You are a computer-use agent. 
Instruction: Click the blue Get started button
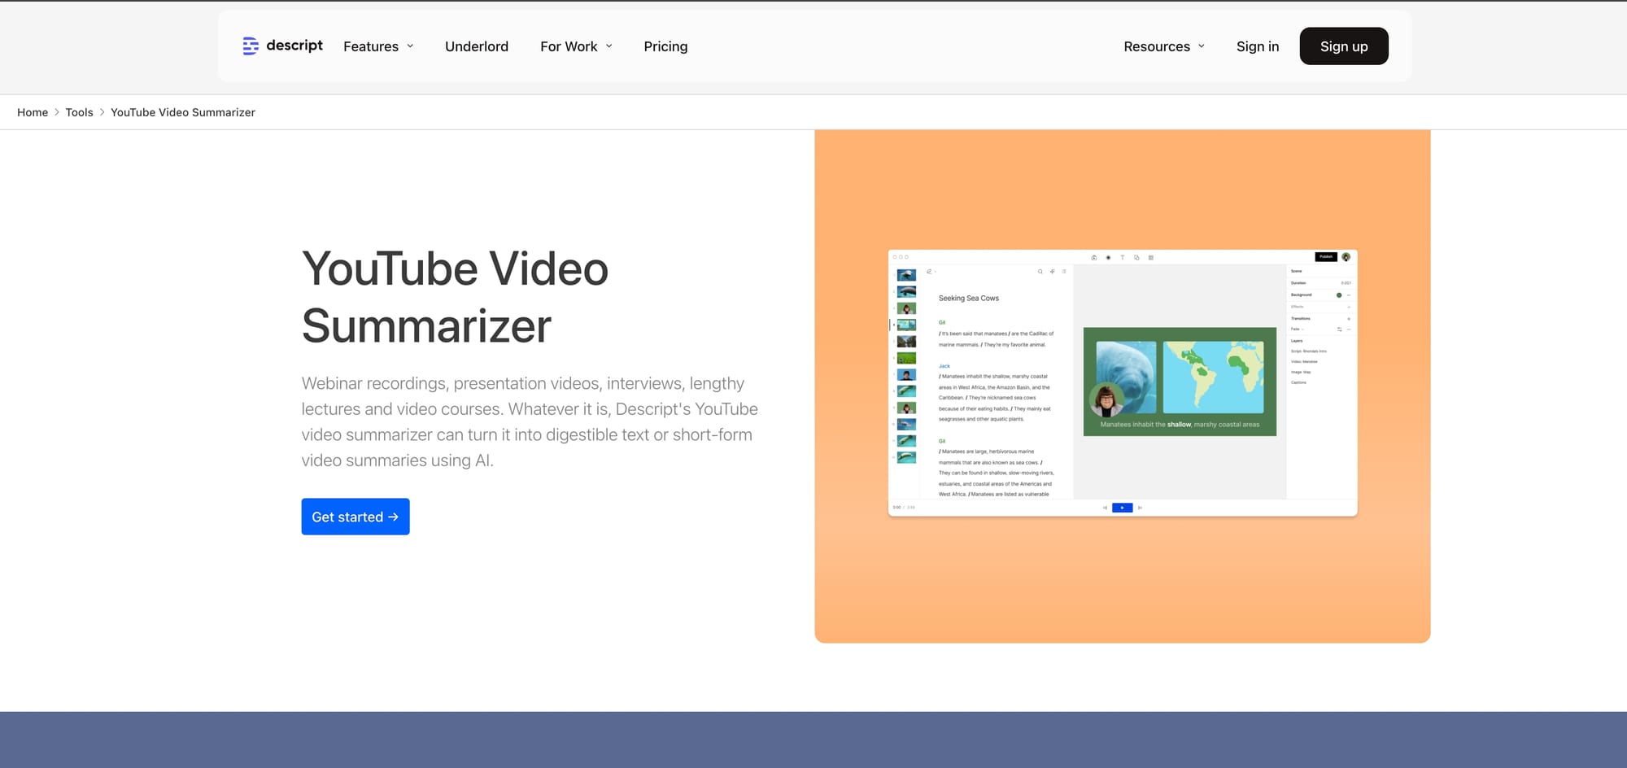(x=355, y=517)
